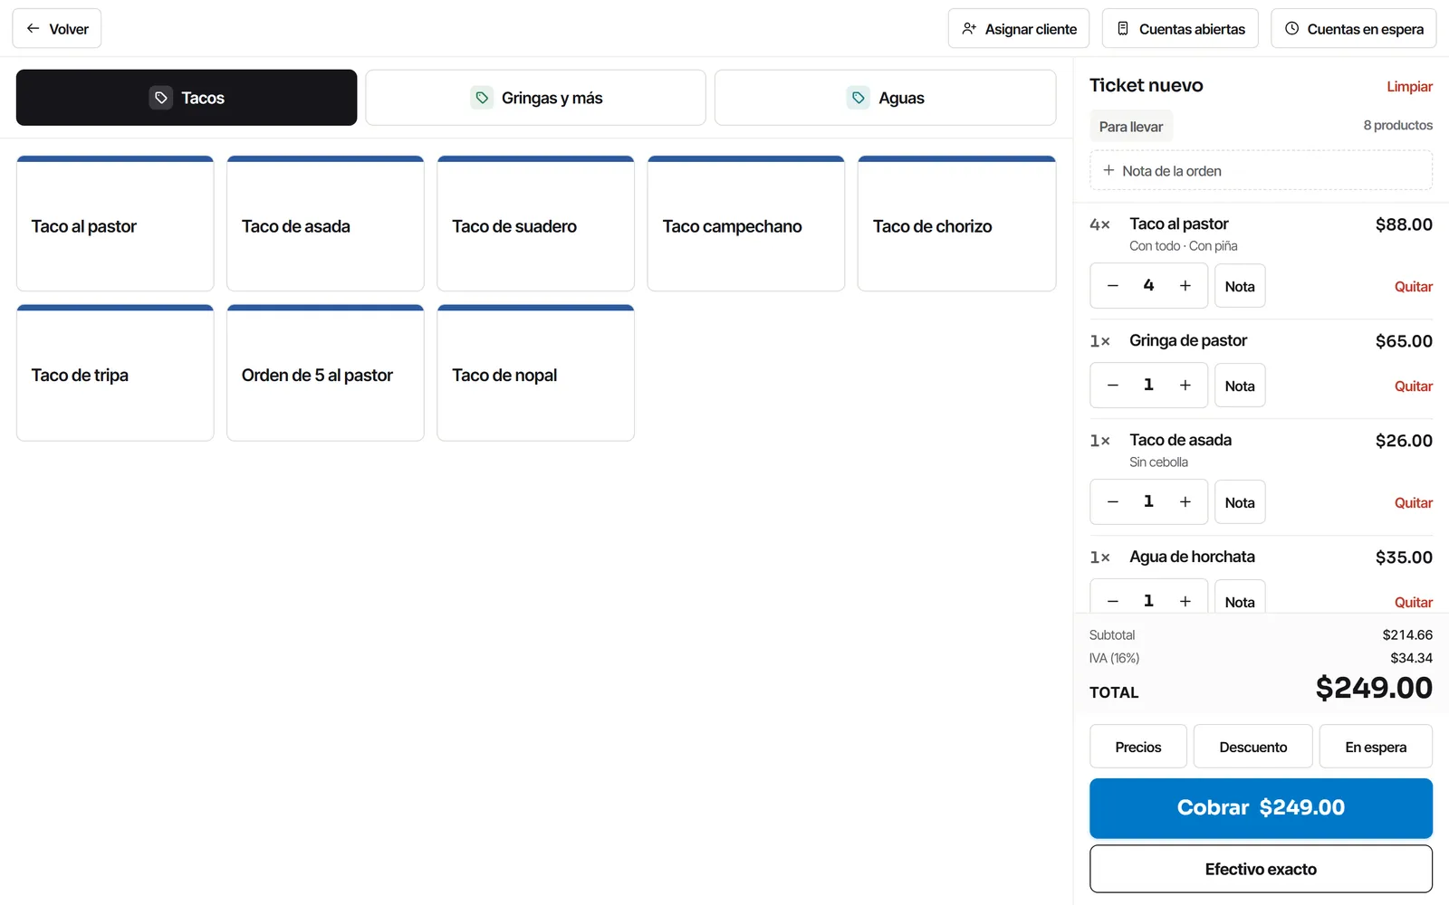Add a Taco de nopal to the ticket
Viewport: 1449px width, 905px height.
pos(535,373)
